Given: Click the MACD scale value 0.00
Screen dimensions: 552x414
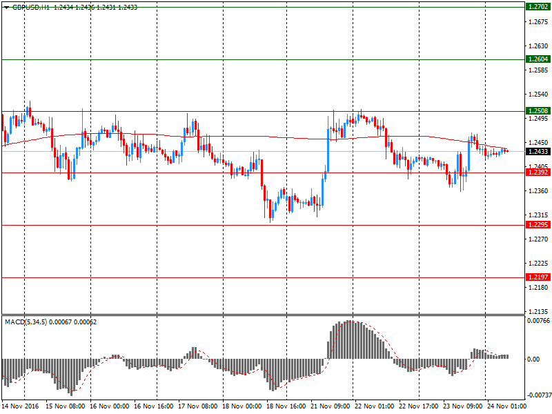Looking at the screenshot, I should (x=533, y=359).
